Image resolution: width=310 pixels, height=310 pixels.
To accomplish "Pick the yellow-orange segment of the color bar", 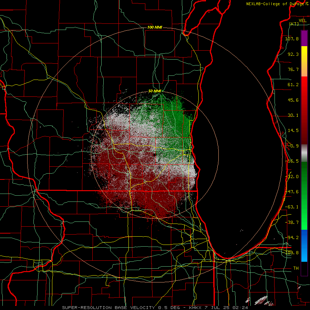I will 304,61.
